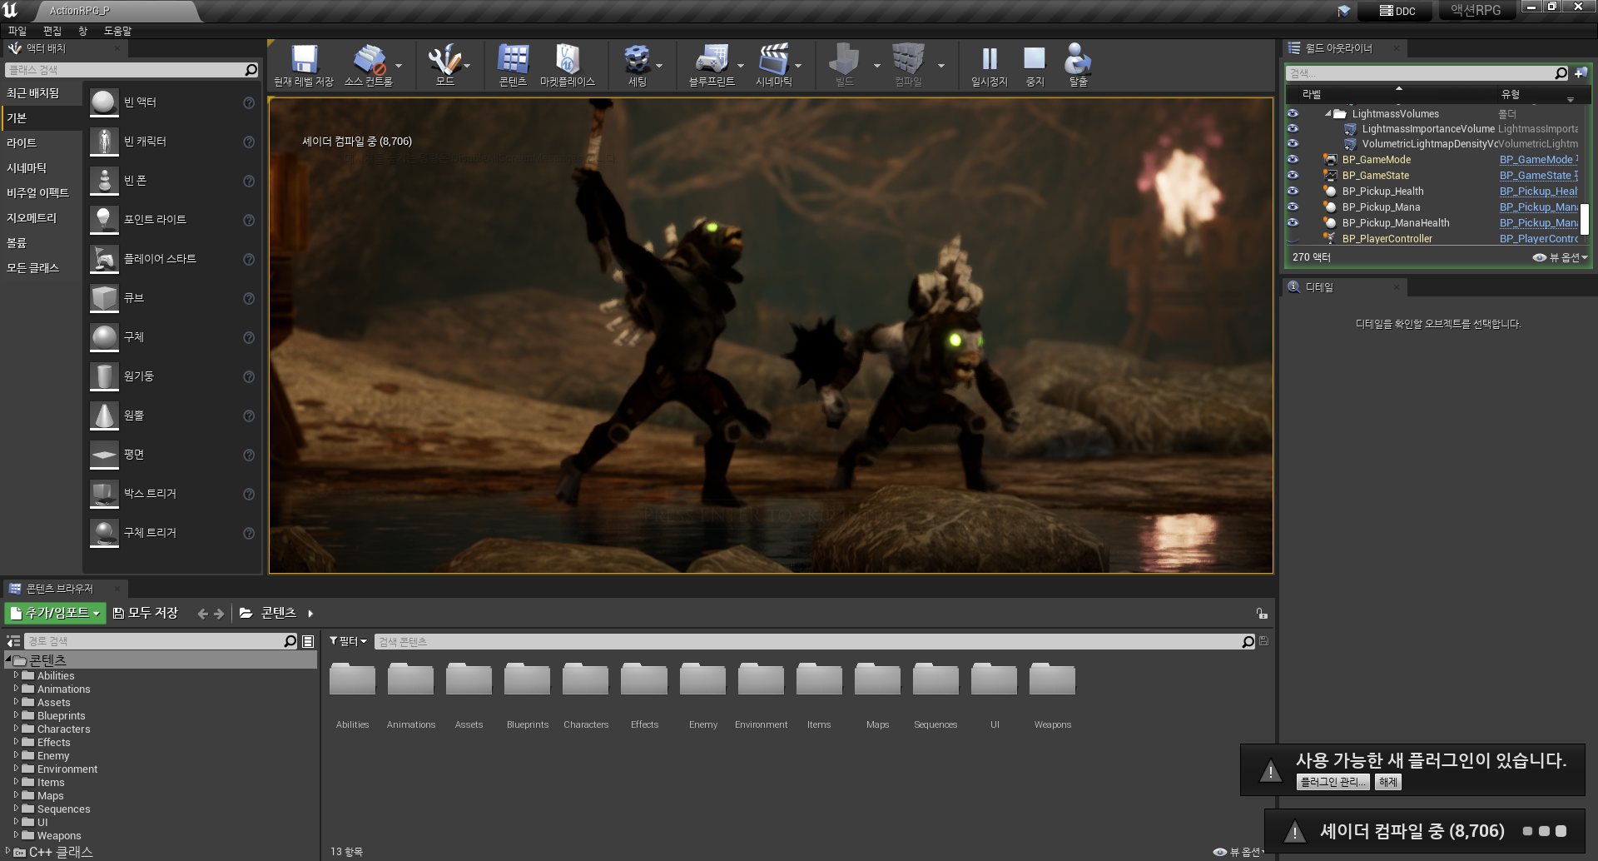Viewport: 1598px width, 861px height.
Task: Open the Marketplace toolbar icon
Action: [x=568, y=59]
